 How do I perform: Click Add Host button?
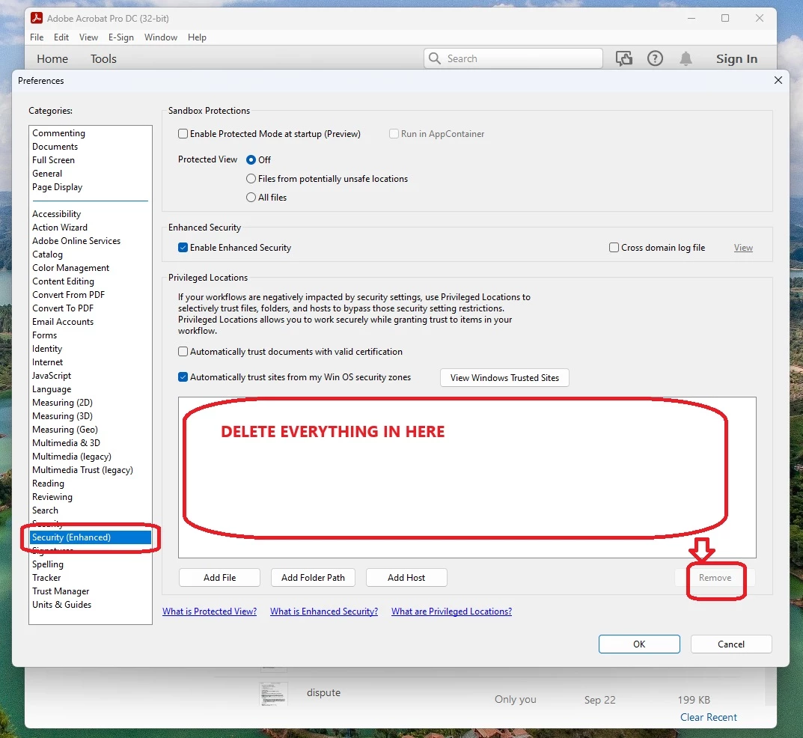tap(406, 577)
